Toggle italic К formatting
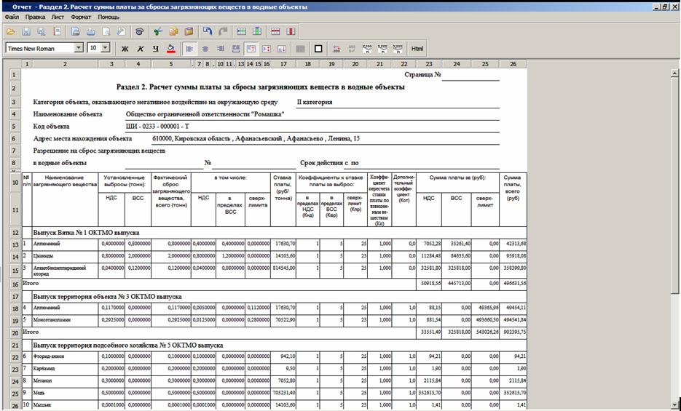681x411 pixels. pyautogui.click(x=141, y=49)
